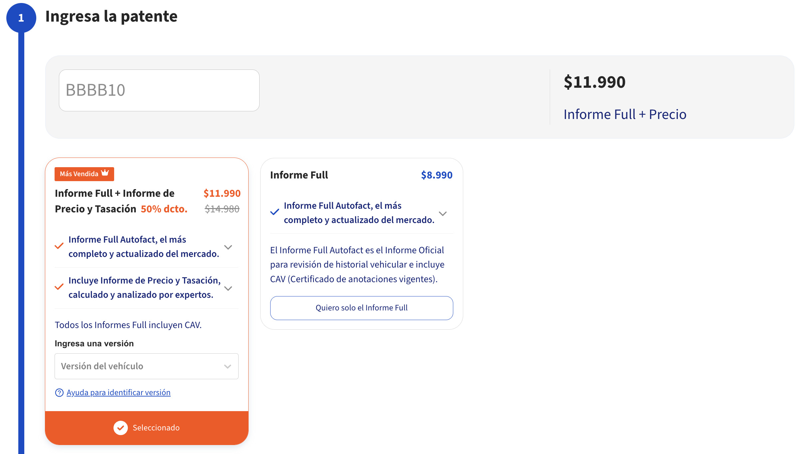Click the crown icon on Más Vendida badge
The width and height of the screenshot is (808, 454).
tap(105, 173)
